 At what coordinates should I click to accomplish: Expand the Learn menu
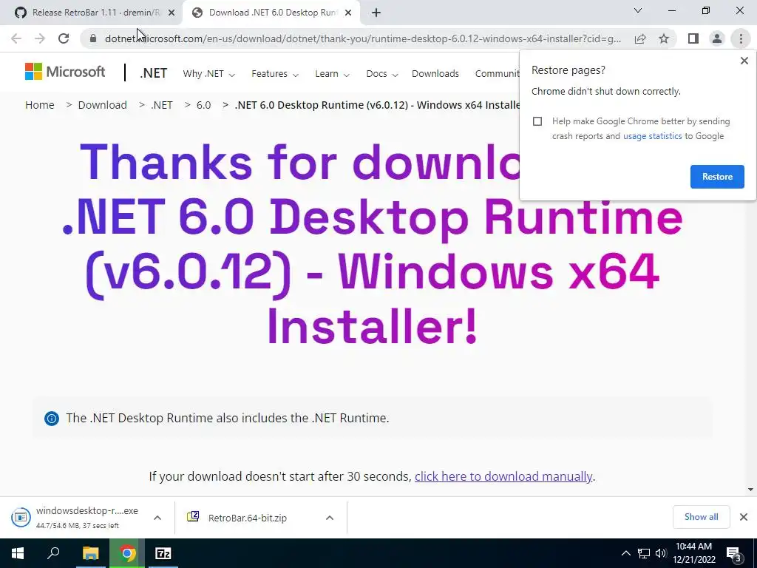[332, 74]
